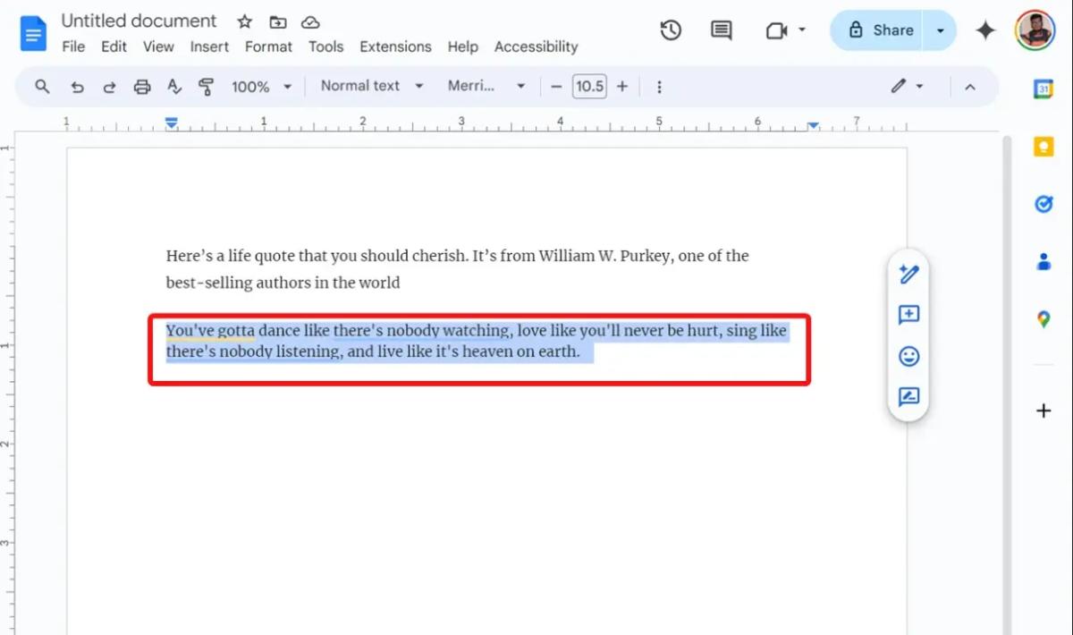
Task: Decrease font size with the minus stepper
Action: [x=556, y=86]
